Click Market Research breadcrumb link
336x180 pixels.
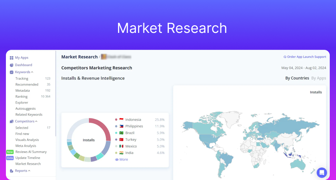pos(79,57)
